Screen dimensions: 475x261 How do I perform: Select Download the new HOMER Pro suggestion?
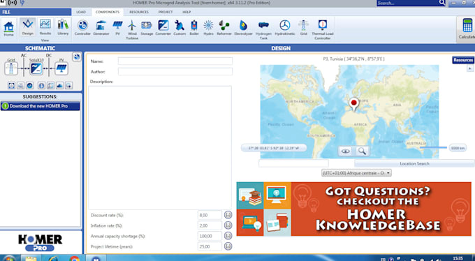pyautogui.click(x=40, y=106)
